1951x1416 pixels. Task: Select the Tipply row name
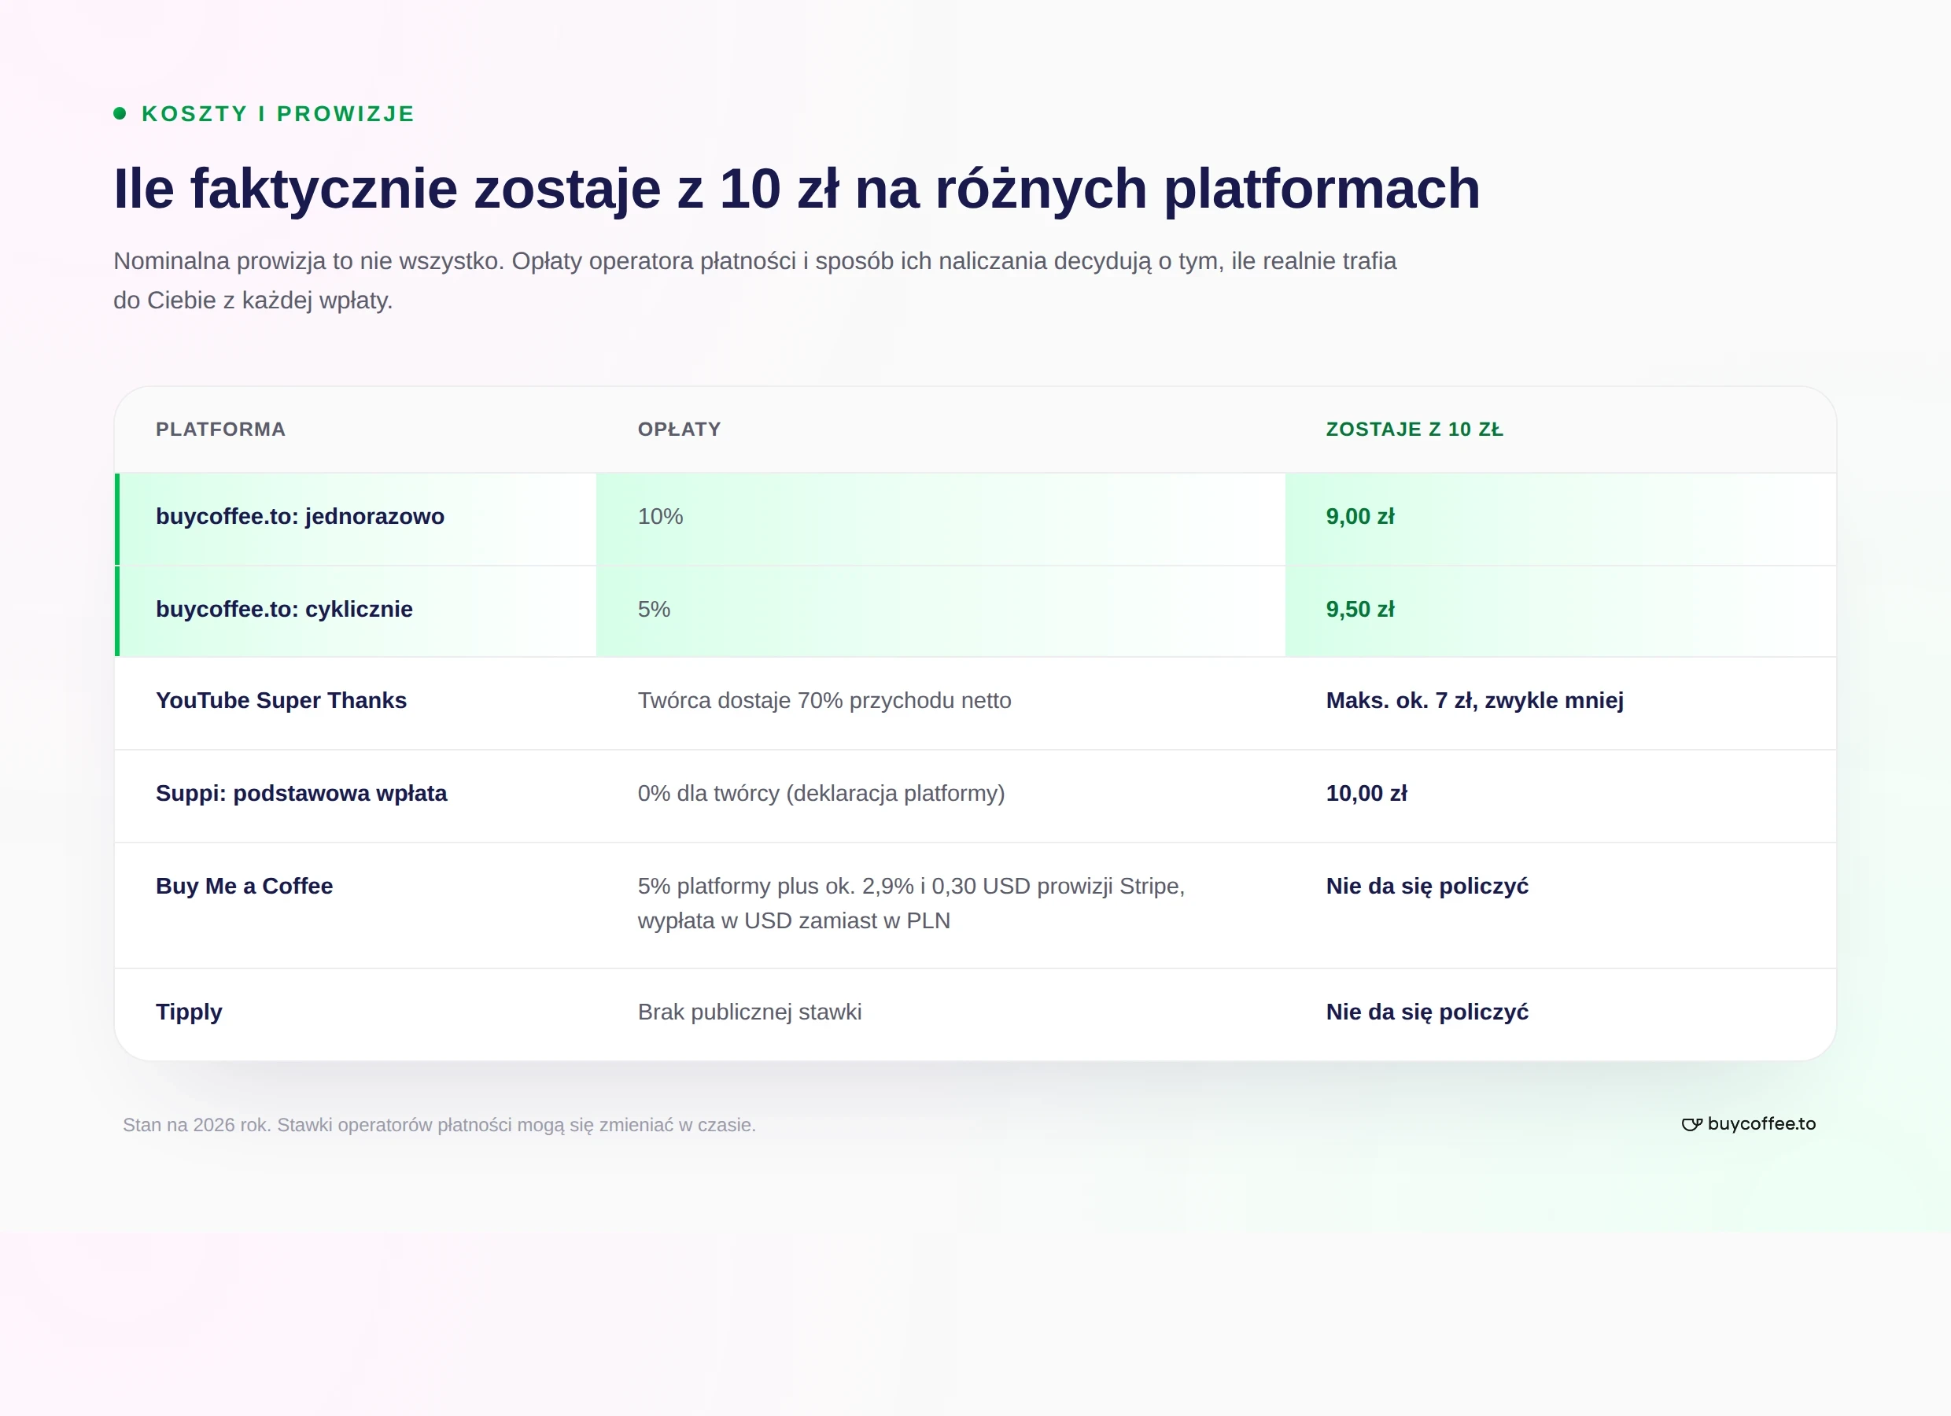[x=188, y=1012]
